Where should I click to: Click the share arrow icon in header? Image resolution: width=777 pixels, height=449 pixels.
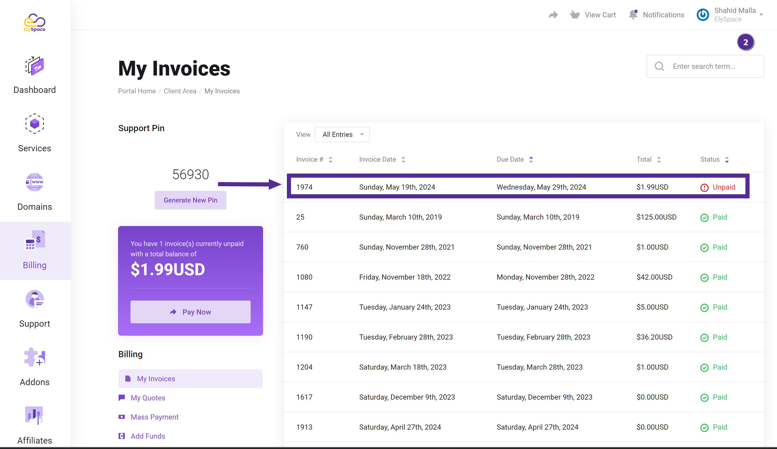[x=553, y=15]
